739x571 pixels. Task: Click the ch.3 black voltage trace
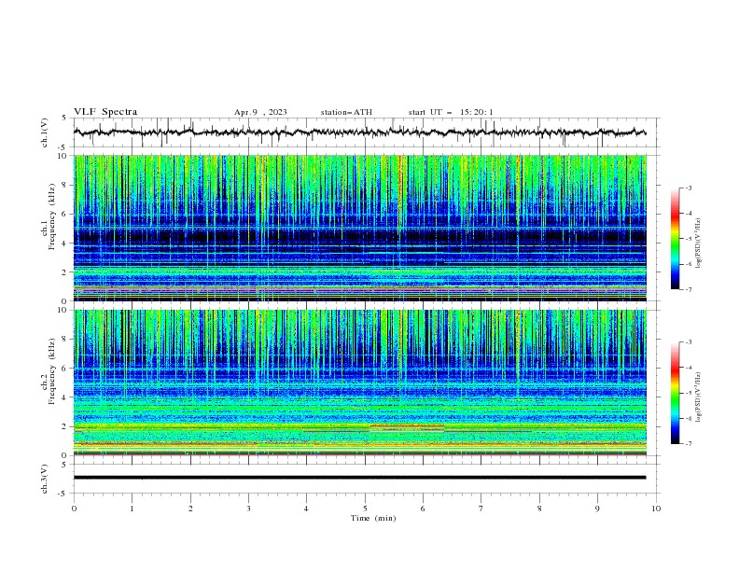tap(360, 478)
